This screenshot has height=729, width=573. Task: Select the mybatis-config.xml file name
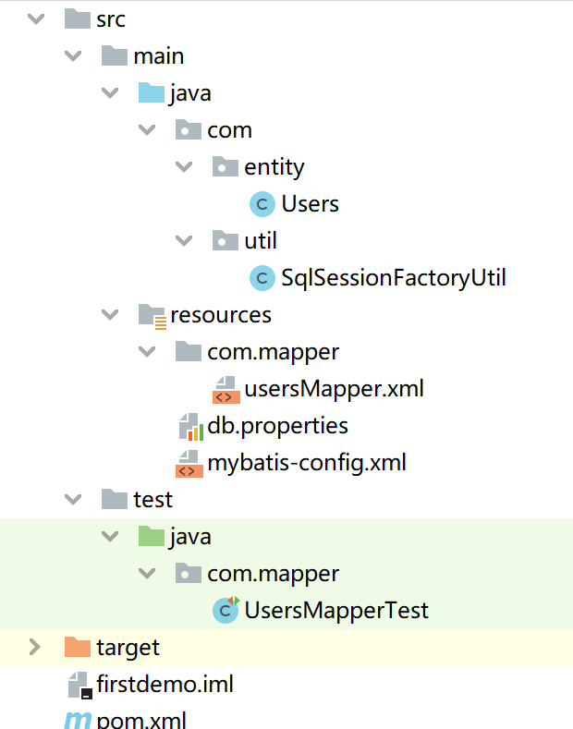click(x=307, y=463)
